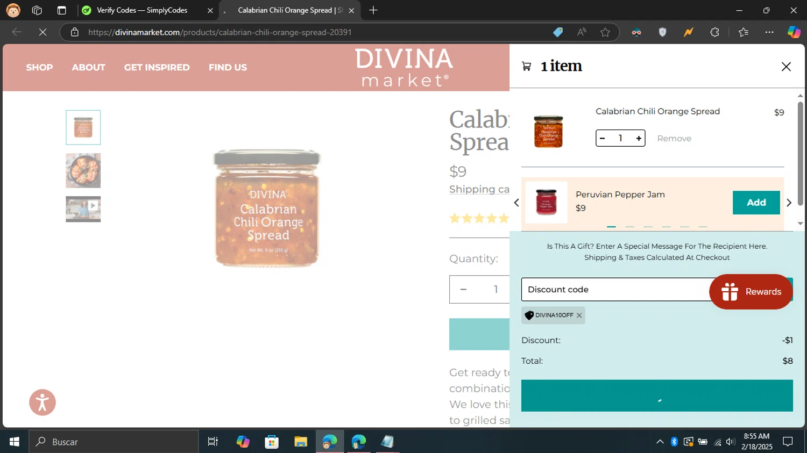Open Microsoft Store from the taskbar
The width and height of the screenshot is (807, 453).
point(272,442)
